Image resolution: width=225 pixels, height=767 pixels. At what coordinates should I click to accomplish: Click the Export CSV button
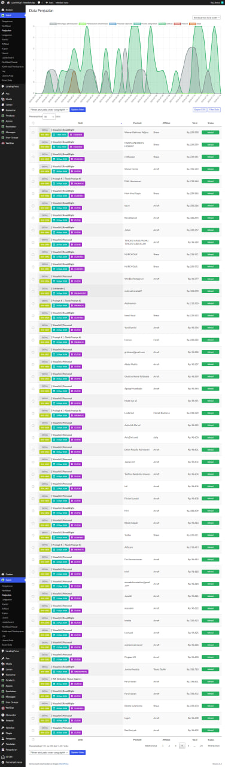[200, 110]
